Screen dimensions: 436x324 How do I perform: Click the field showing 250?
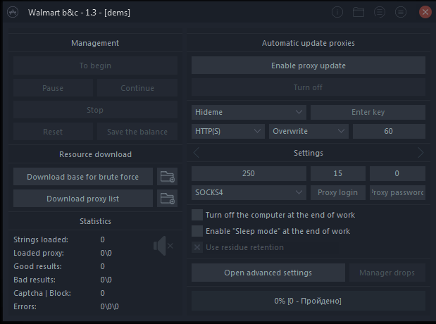pos(249,173)
